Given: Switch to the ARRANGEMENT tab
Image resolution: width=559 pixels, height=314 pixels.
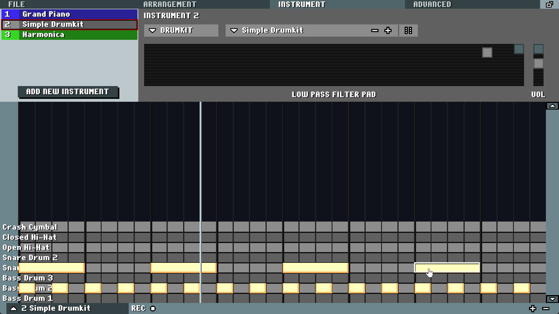Looking at the screenshot, I should pyautogui.click(x=170, y=4).
